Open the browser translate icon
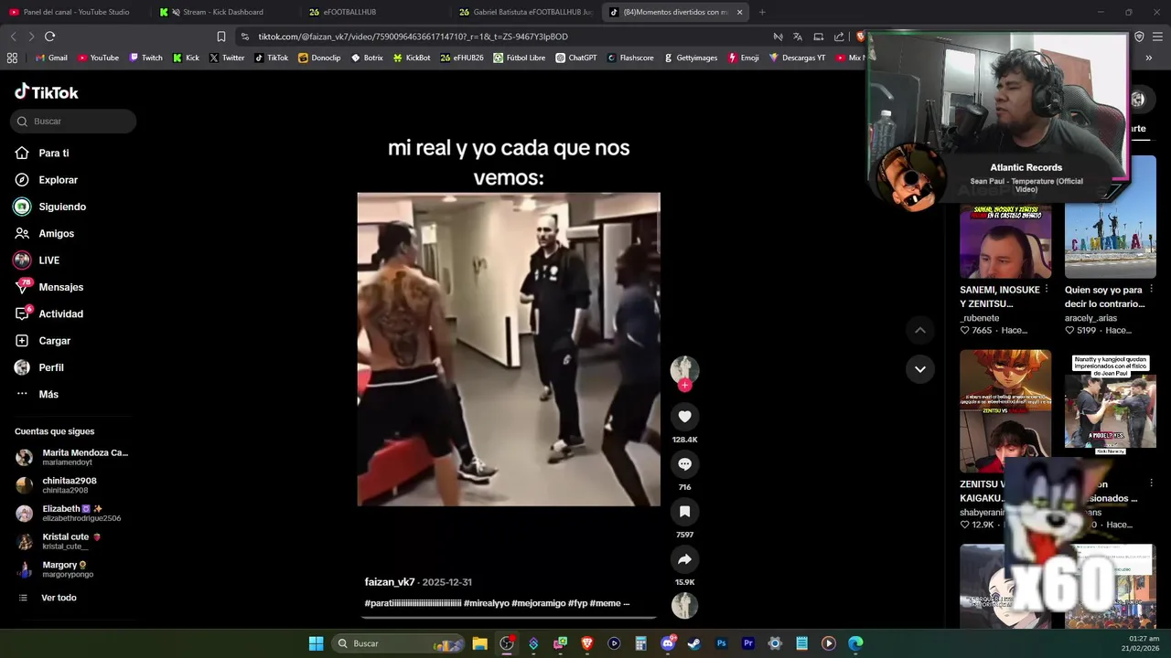Viewport: 1171px width, 658px height. [797, 37]
